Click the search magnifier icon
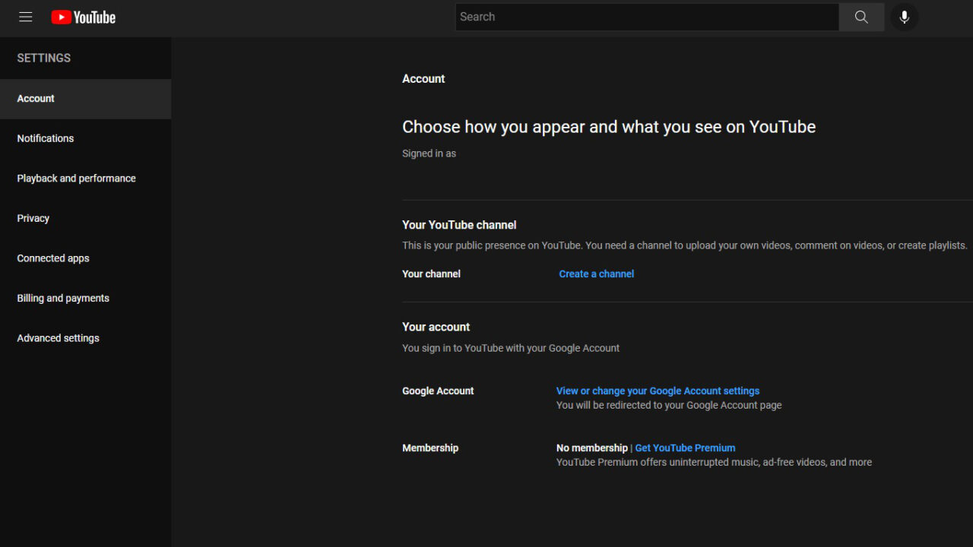This screenshot has height=547, width=973. coord(860,17)
